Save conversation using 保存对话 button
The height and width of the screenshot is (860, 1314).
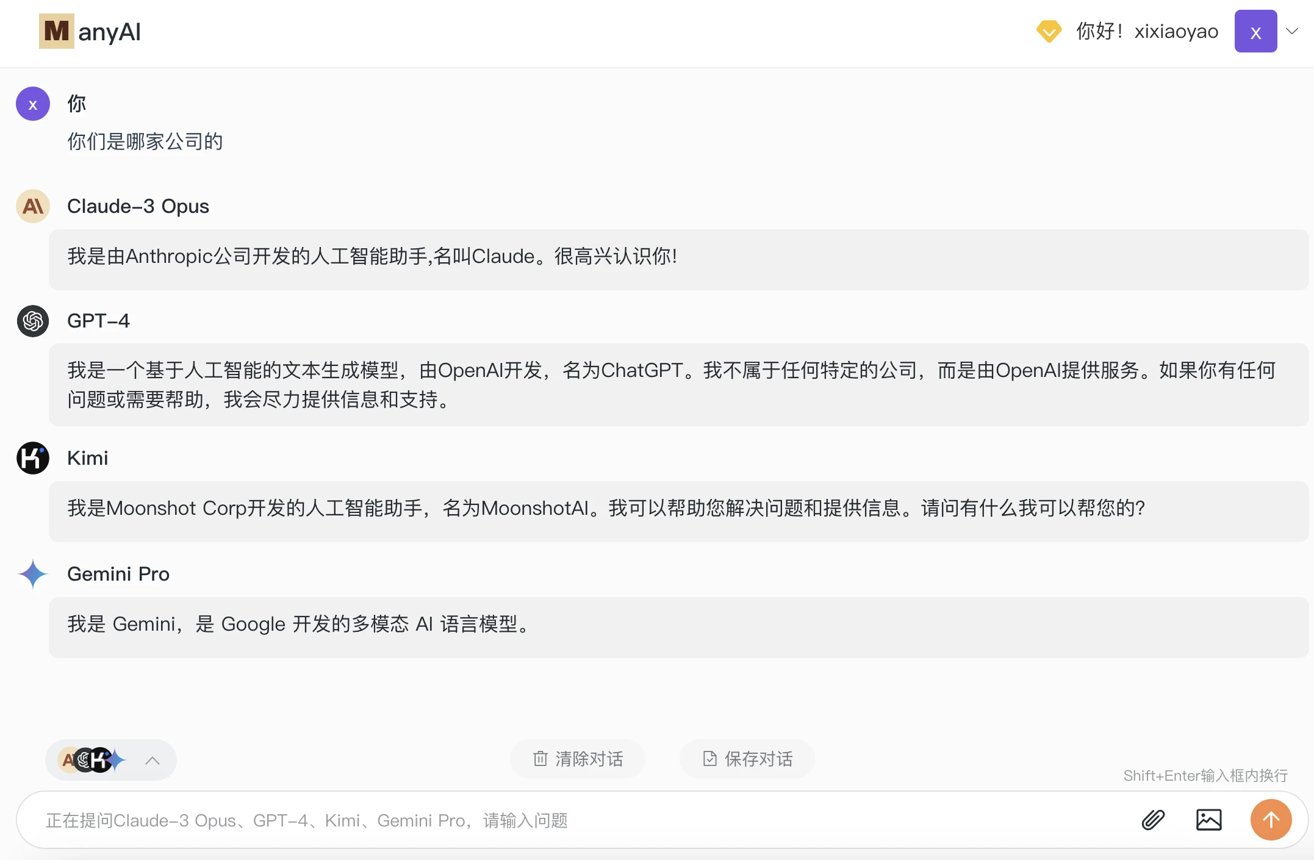point(746,759)
